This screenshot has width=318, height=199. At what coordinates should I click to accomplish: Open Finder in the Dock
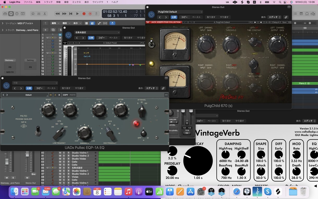point(14,192)
